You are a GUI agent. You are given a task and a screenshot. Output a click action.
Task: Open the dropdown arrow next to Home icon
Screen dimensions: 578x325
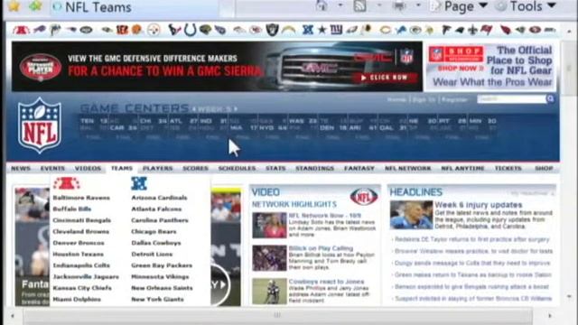click(x=340, y=6)
